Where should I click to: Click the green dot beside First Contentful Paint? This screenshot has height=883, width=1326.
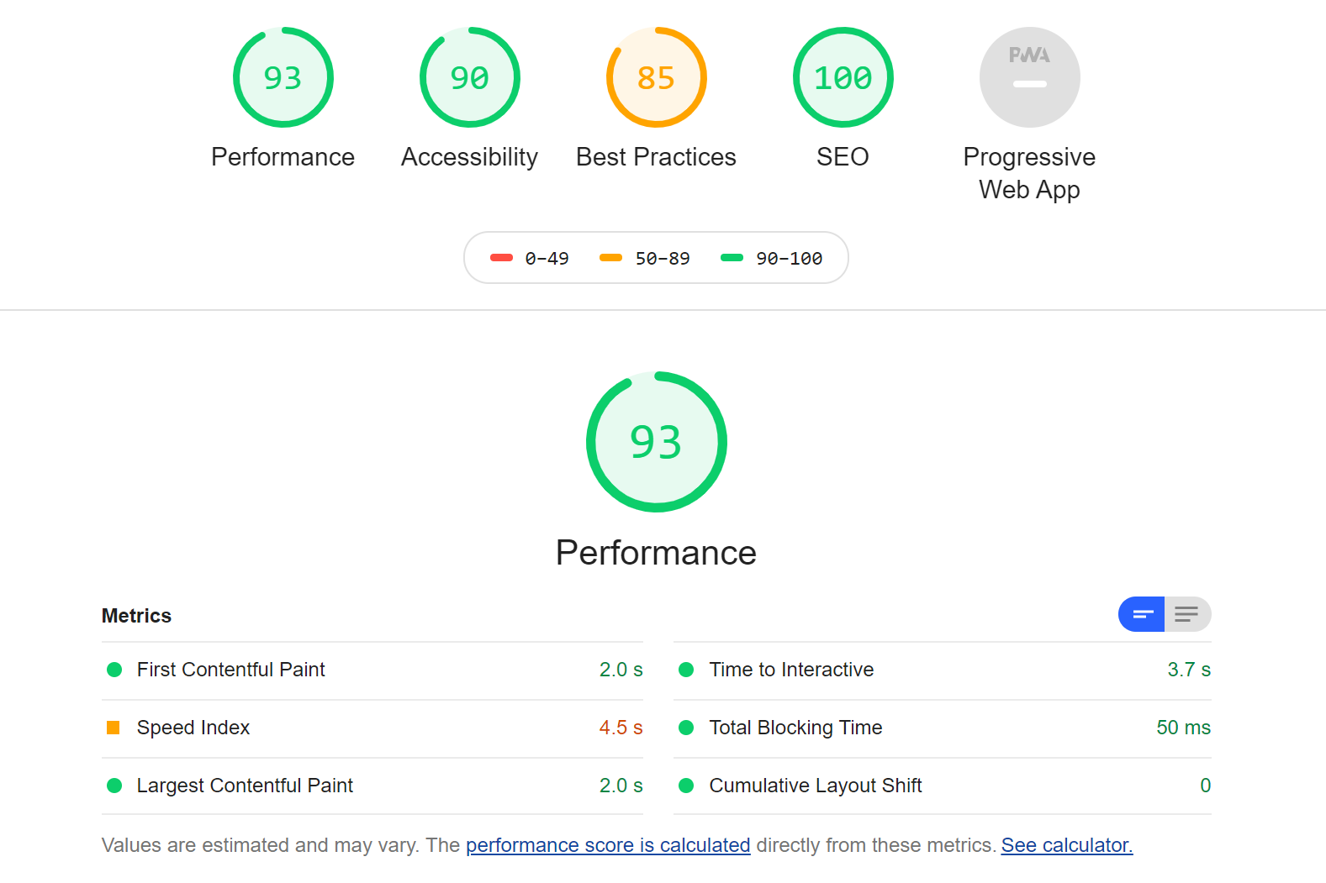click(114, 670)
